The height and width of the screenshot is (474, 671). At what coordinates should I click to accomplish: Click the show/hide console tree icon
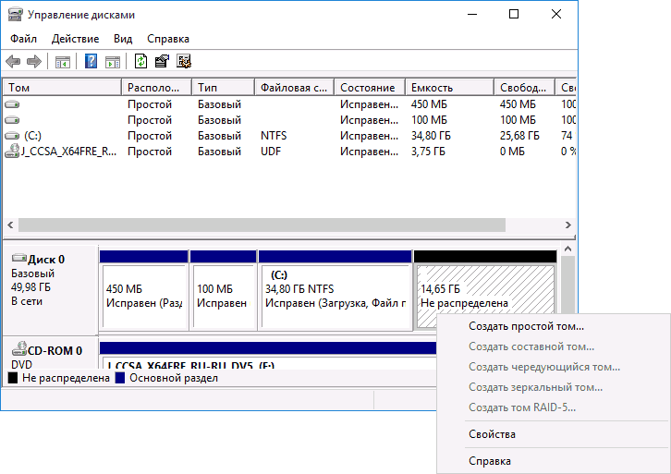click(63, 62)
